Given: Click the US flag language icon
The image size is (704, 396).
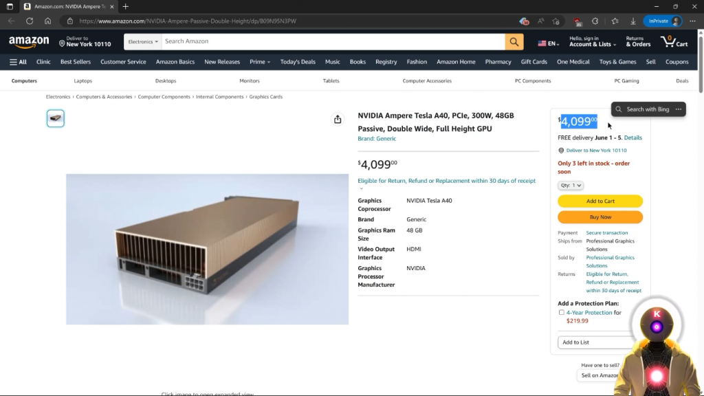Looking at the screenshot, I should point(542,43).
